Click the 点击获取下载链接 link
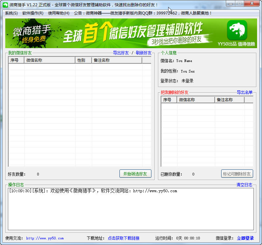Screen dimensions: 262x245 (123, 238)
